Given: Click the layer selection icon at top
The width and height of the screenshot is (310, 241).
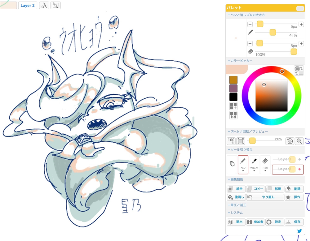Looking at the screenshot, I should click(55, 6).
